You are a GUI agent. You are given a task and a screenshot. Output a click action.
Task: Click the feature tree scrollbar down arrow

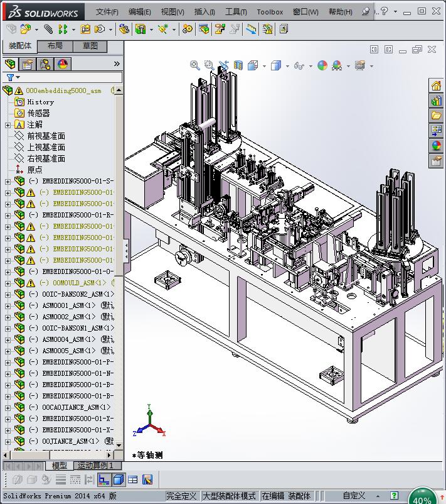(119, 445)
